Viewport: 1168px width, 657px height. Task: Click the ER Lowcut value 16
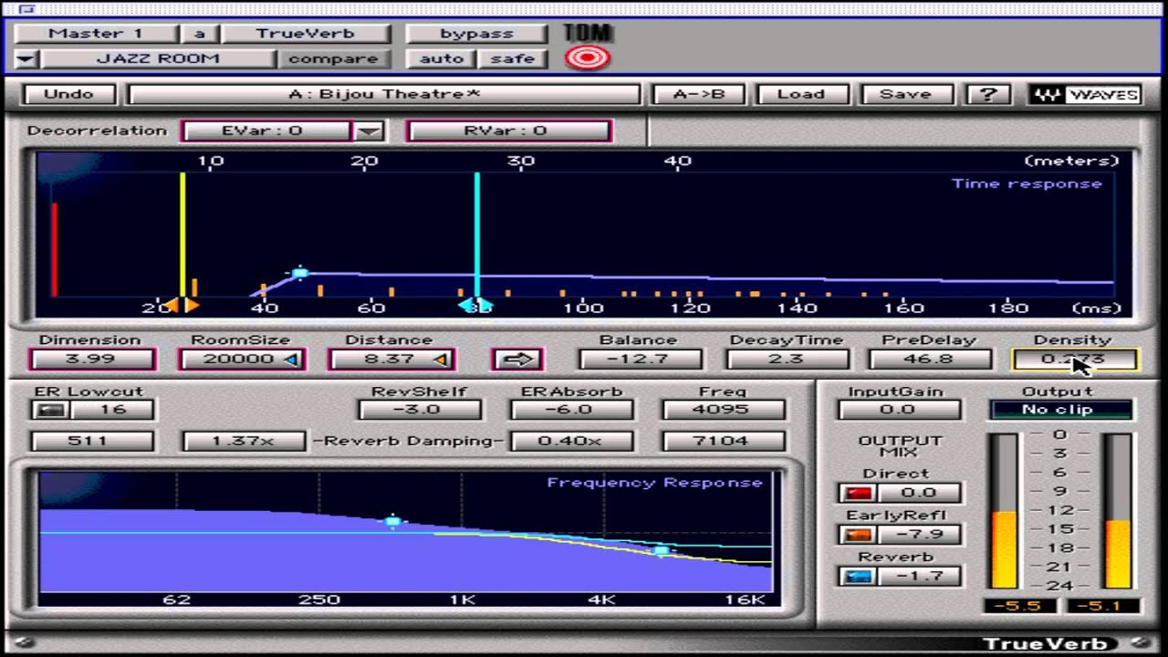click(x=111, y=410)
